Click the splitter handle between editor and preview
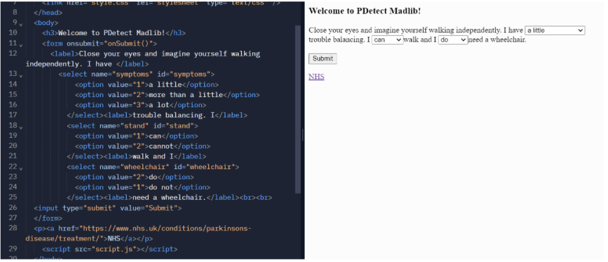Viewport: 608px width, 262px height. coord(303,135)
